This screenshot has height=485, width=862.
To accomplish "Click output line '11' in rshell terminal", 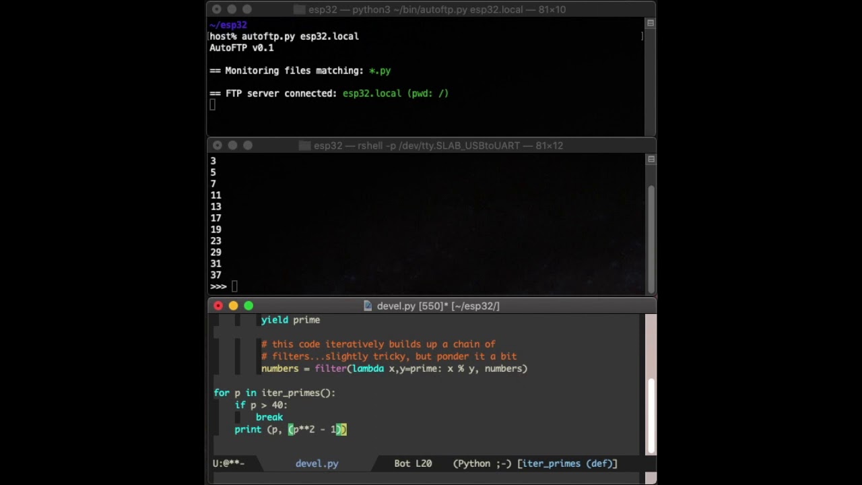I will click(x=215, y=195).
